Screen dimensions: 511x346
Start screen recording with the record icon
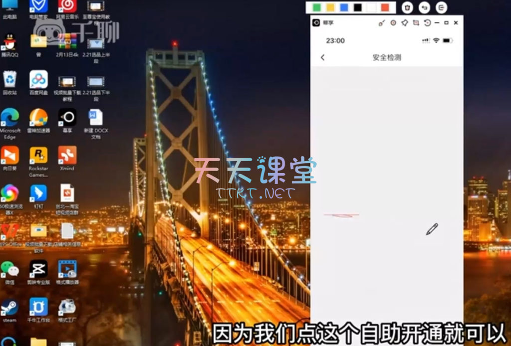[x=393, y=23]
